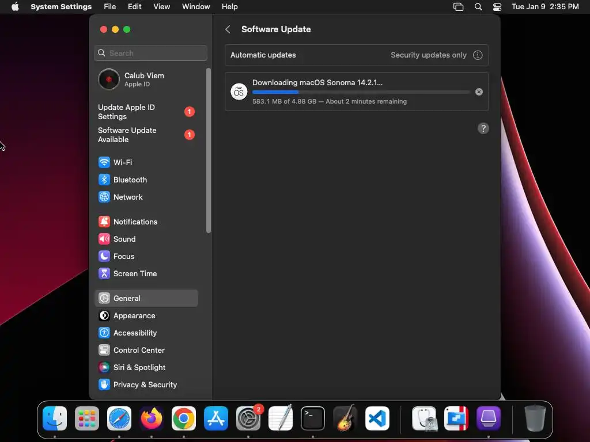Open Disk Utility from the Dock

(424, 418)
